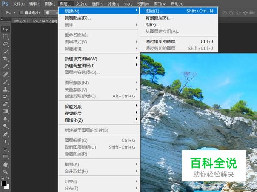Image resolution: width=257 pixels, height=192 pixels.
Task: Select the Hand tool
Action: click(6, 164)
